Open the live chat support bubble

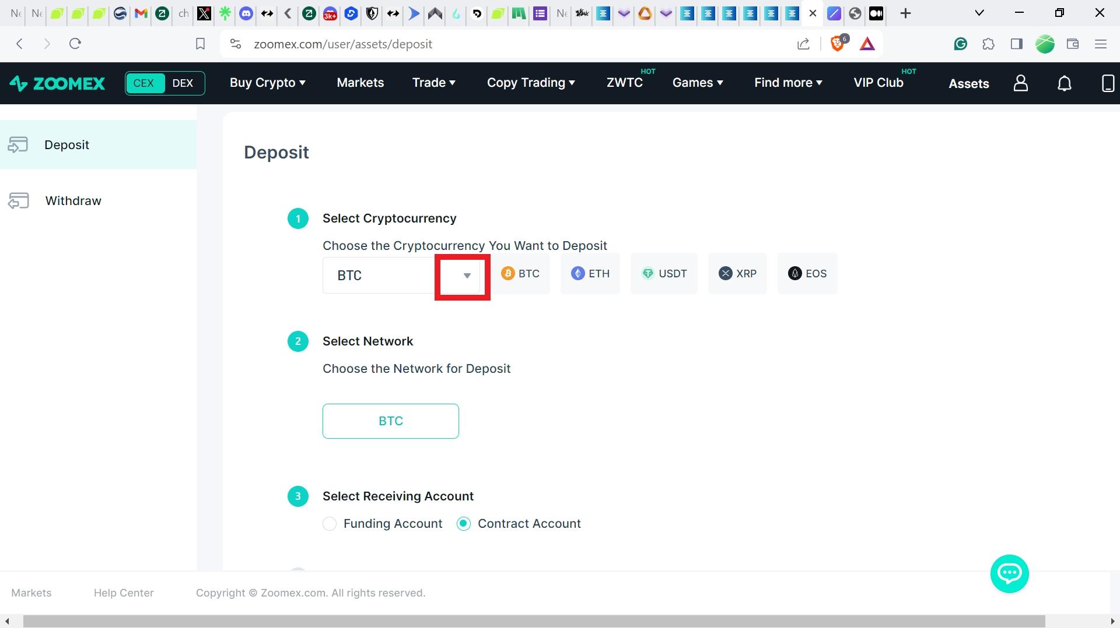[1009, 574]
